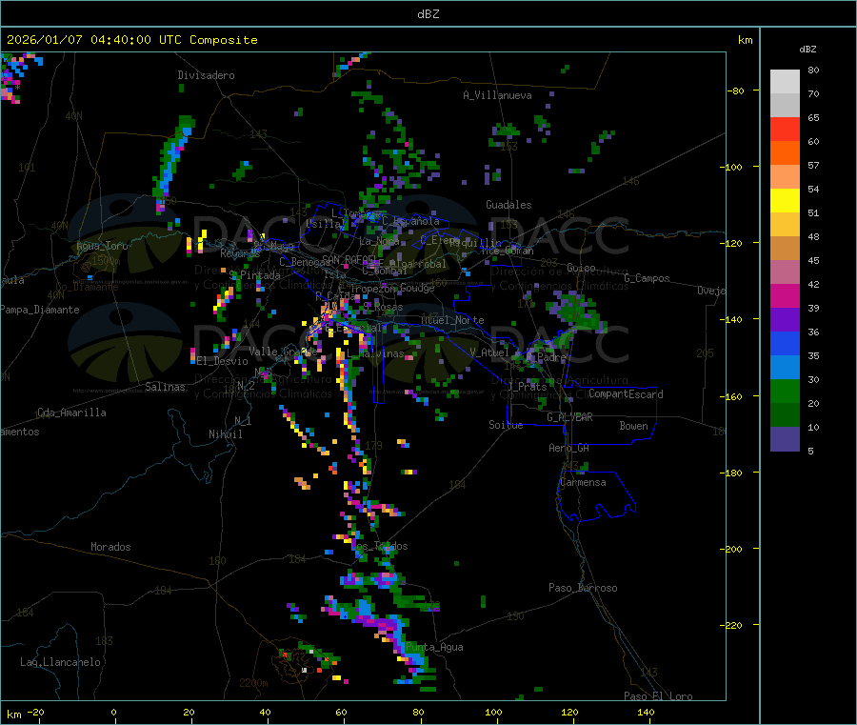Click the '140' km x-axis tick
The width and height of the screenshot is (857, 725).
[646, 712]
